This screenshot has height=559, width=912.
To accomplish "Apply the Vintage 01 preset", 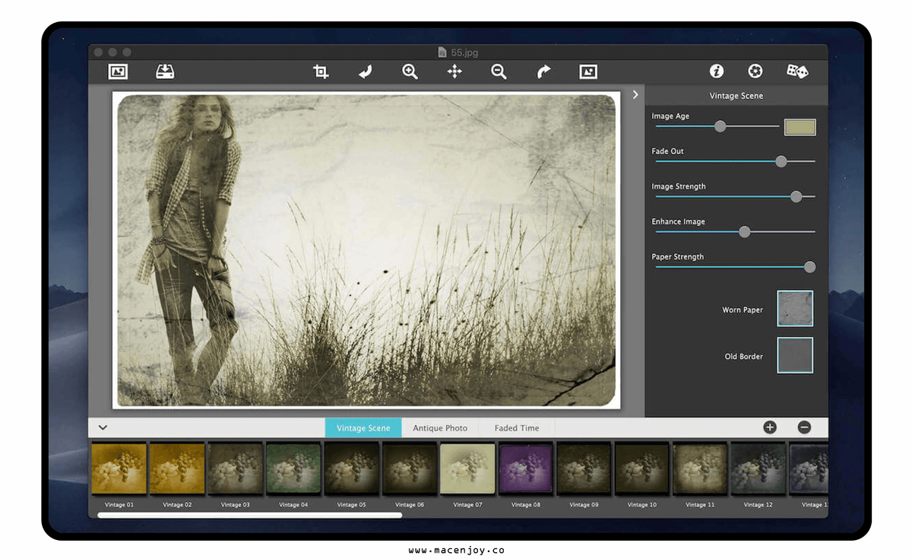I will click(x=119, y=469).
